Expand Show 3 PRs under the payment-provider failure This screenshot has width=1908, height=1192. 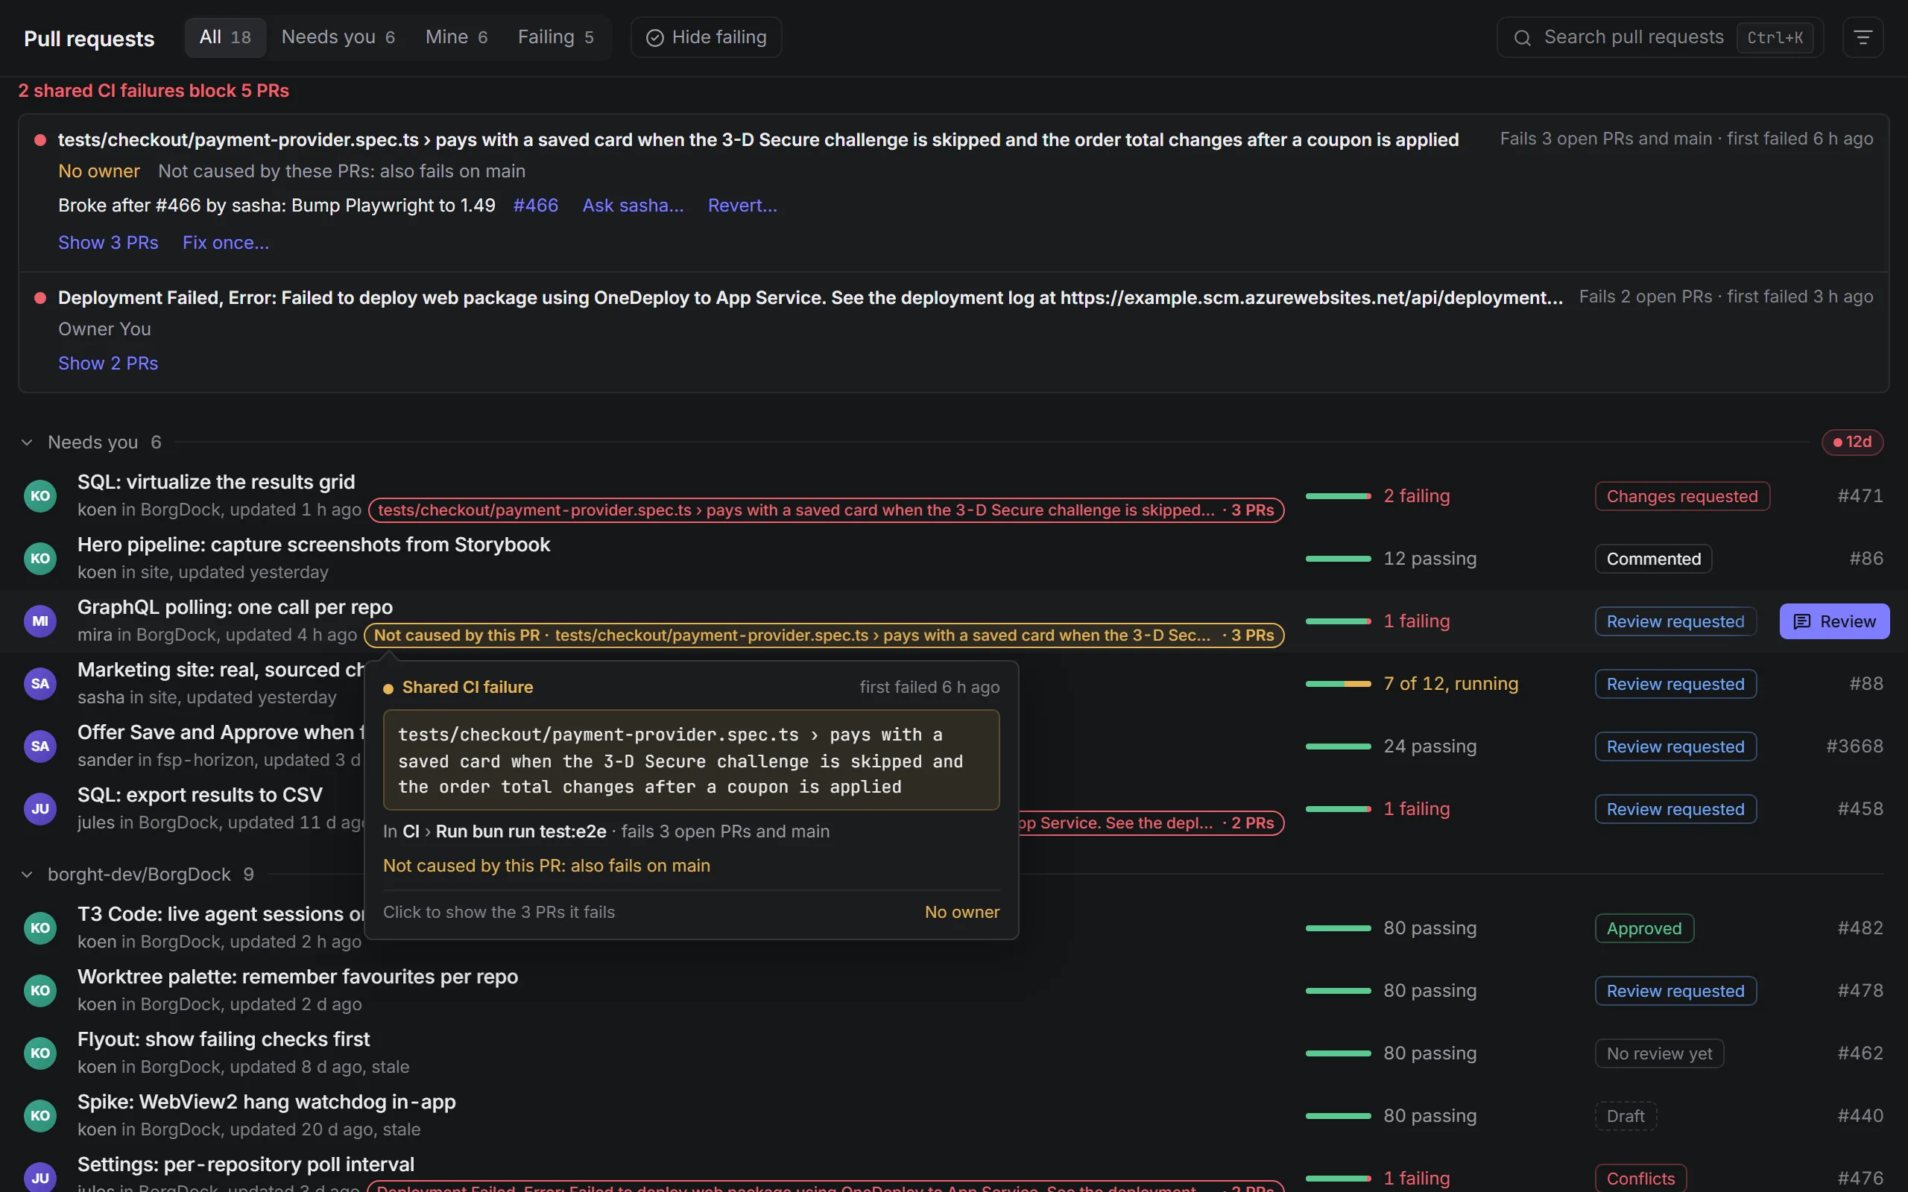pos(108,243)
